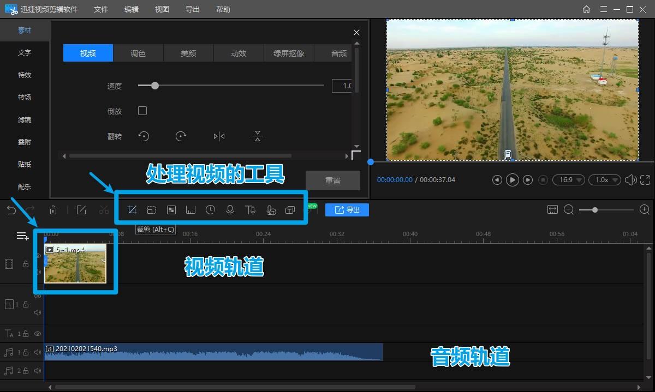Hide the picture-in-picture track 1 with the eye
This screenshot has width=655, height=392.
tap(38, 296)
